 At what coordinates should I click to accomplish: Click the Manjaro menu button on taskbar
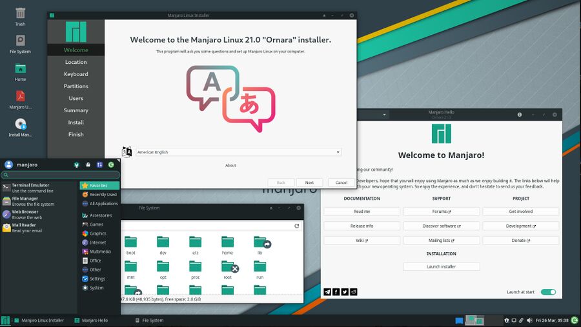coord(5,321)
